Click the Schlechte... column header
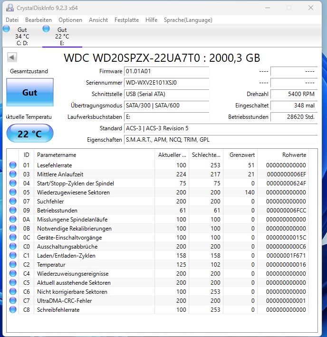Image resolution: width=327 pixels, height=337 pixels. point(206,155)
